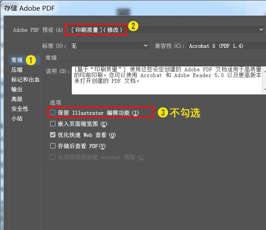Select the 标记和出血 category
266x230 pixels.
[25, 79]
